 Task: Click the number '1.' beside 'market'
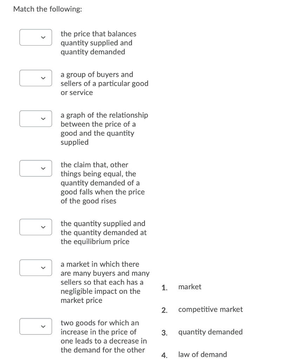[x=164, y=287]
